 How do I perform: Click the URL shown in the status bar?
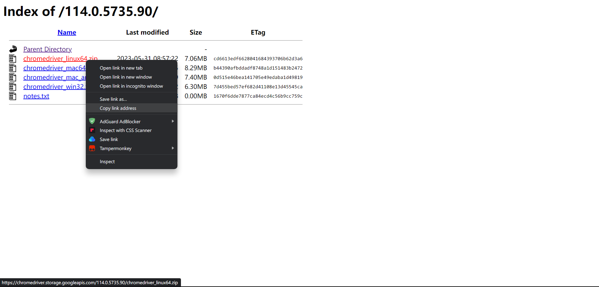90,282
